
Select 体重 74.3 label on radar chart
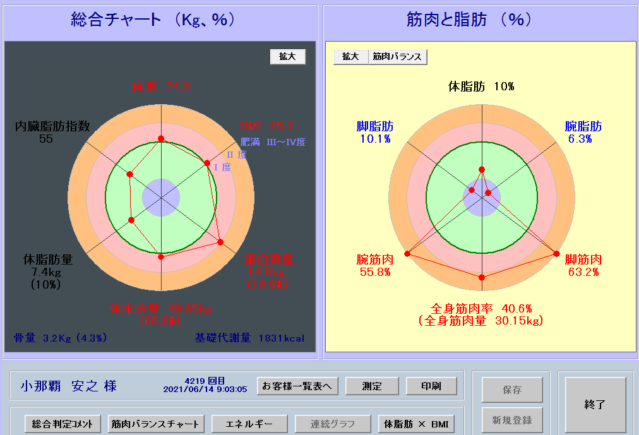(161, 86)
